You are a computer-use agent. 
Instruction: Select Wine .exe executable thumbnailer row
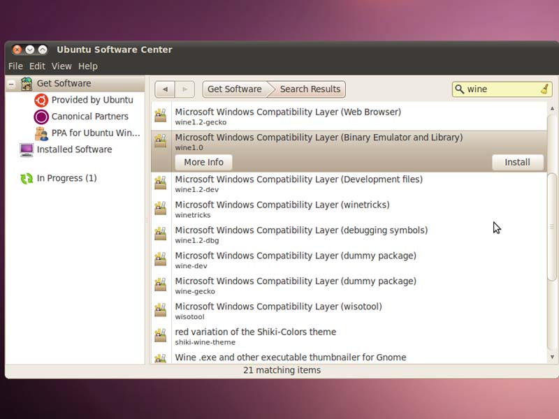(x=349, y=357)
